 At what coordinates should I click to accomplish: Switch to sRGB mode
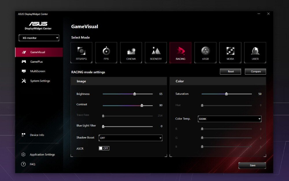[x=205, y=53]
